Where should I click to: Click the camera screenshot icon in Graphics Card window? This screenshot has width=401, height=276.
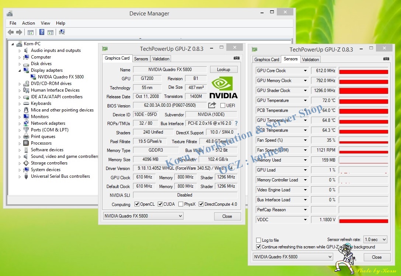pos(237,58)
